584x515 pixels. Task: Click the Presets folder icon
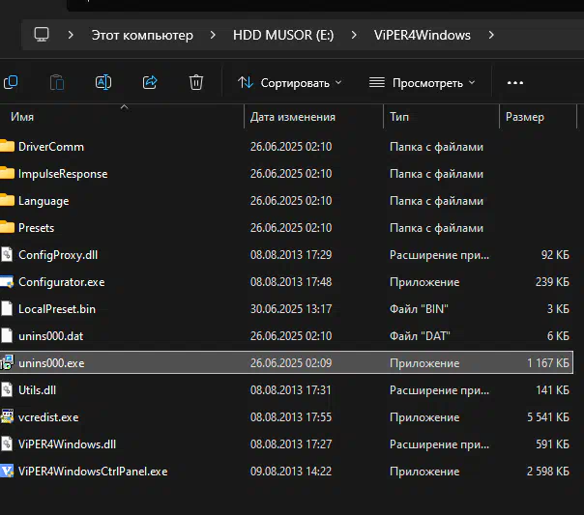pyautogui.click(x=7, y=227)
